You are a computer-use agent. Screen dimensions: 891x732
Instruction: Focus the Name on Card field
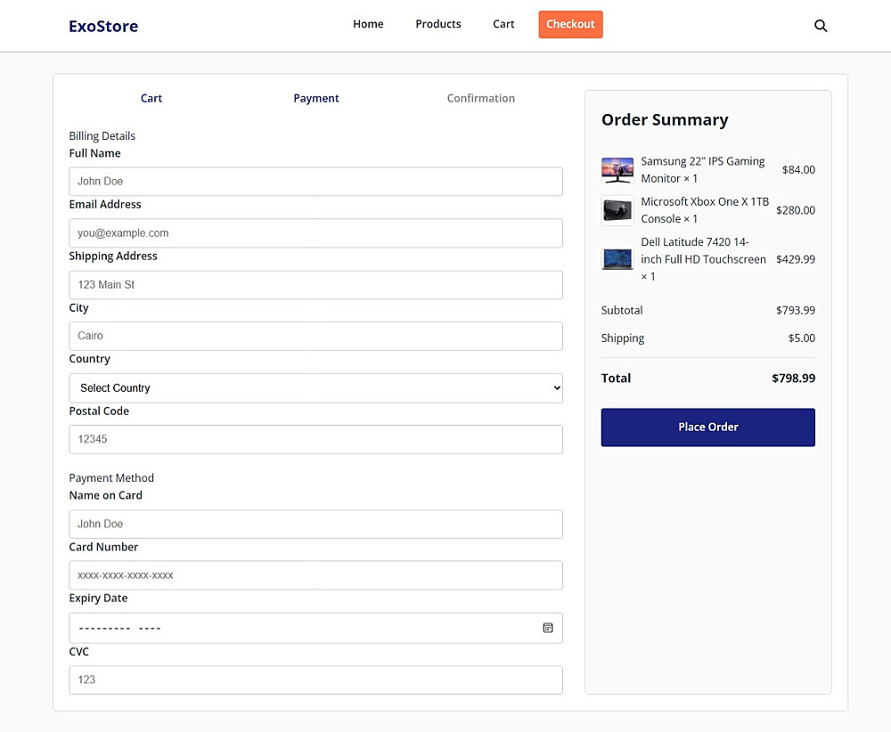click(315, 524)
